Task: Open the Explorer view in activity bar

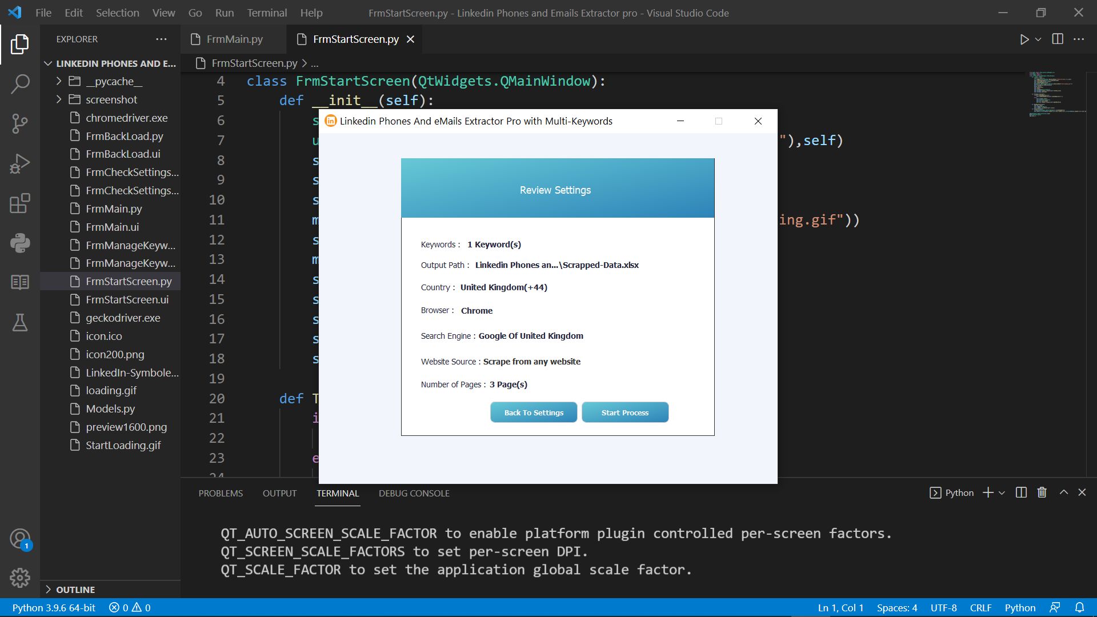Action: (x=20, y=44)
